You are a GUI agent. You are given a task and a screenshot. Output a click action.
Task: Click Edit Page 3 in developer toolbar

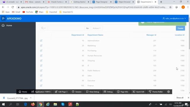61,92
